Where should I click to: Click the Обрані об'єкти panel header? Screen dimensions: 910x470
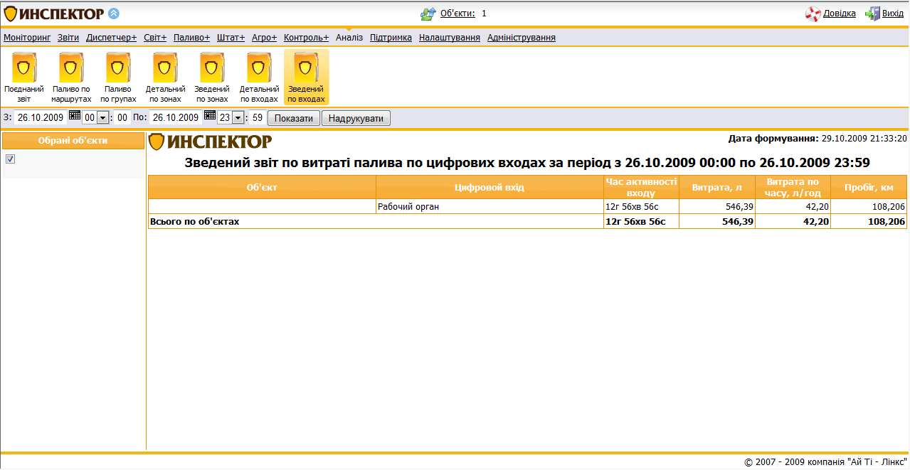(73, 141)
